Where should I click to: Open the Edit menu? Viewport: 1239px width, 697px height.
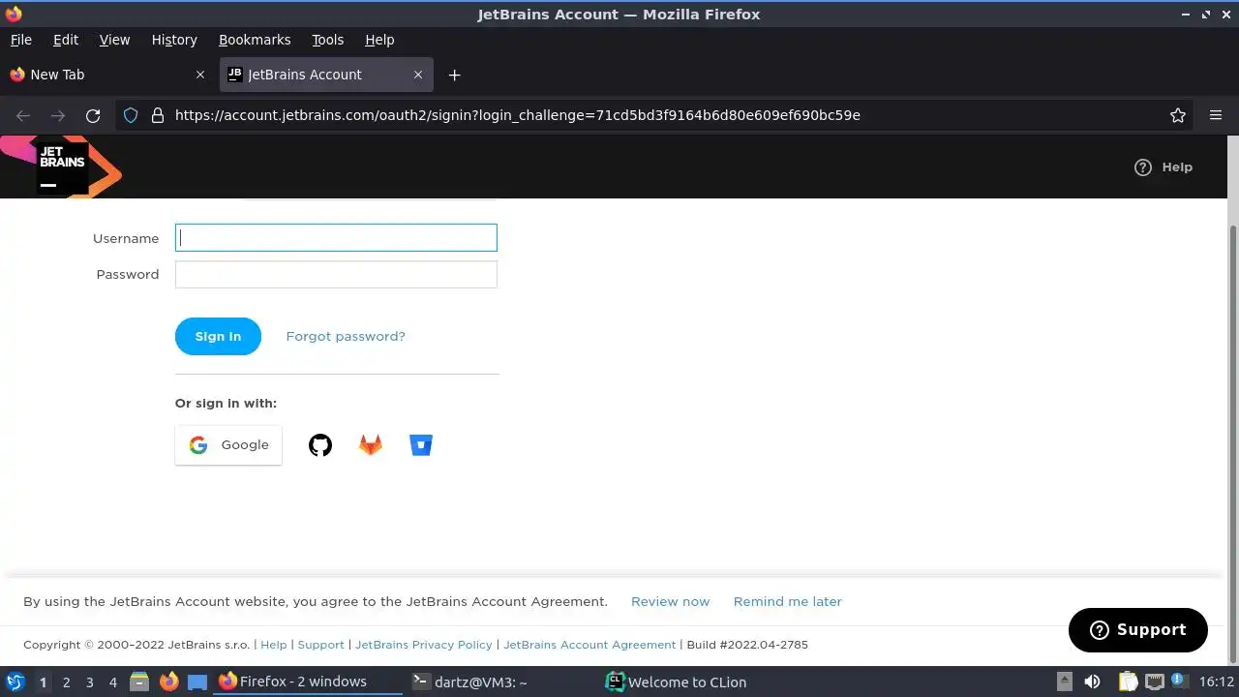tap(66, 40)
